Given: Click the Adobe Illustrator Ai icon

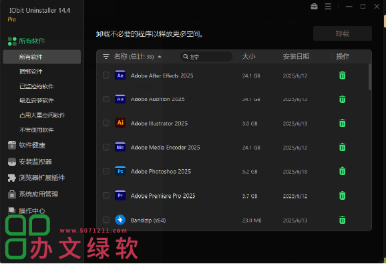Looking at the screenshot, I should click(120, 122).
